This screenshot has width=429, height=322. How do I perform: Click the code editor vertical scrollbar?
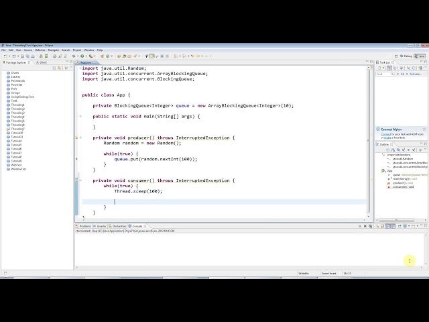pos(369,140)
